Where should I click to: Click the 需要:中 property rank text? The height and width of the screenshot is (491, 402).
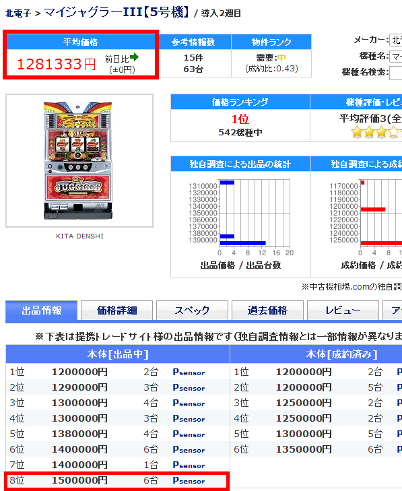coord(271,58)
